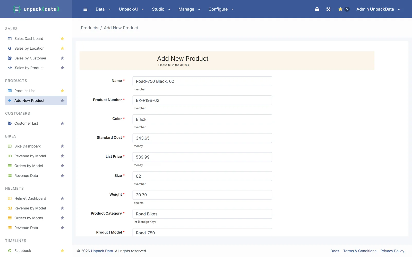Go to Products breadcrumb link
The image size is (412, 257).
coord(89,28)
